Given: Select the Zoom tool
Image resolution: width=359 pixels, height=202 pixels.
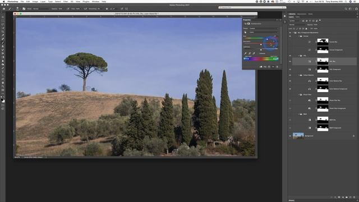Looking at the screenshot, I should [x=3, y=86].
